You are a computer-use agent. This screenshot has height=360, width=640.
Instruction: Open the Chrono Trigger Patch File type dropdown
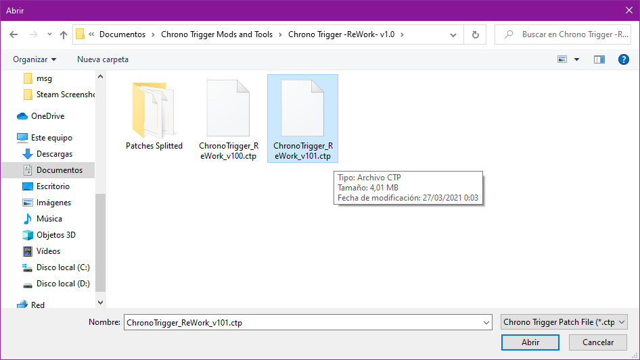[x=564, y=322]
